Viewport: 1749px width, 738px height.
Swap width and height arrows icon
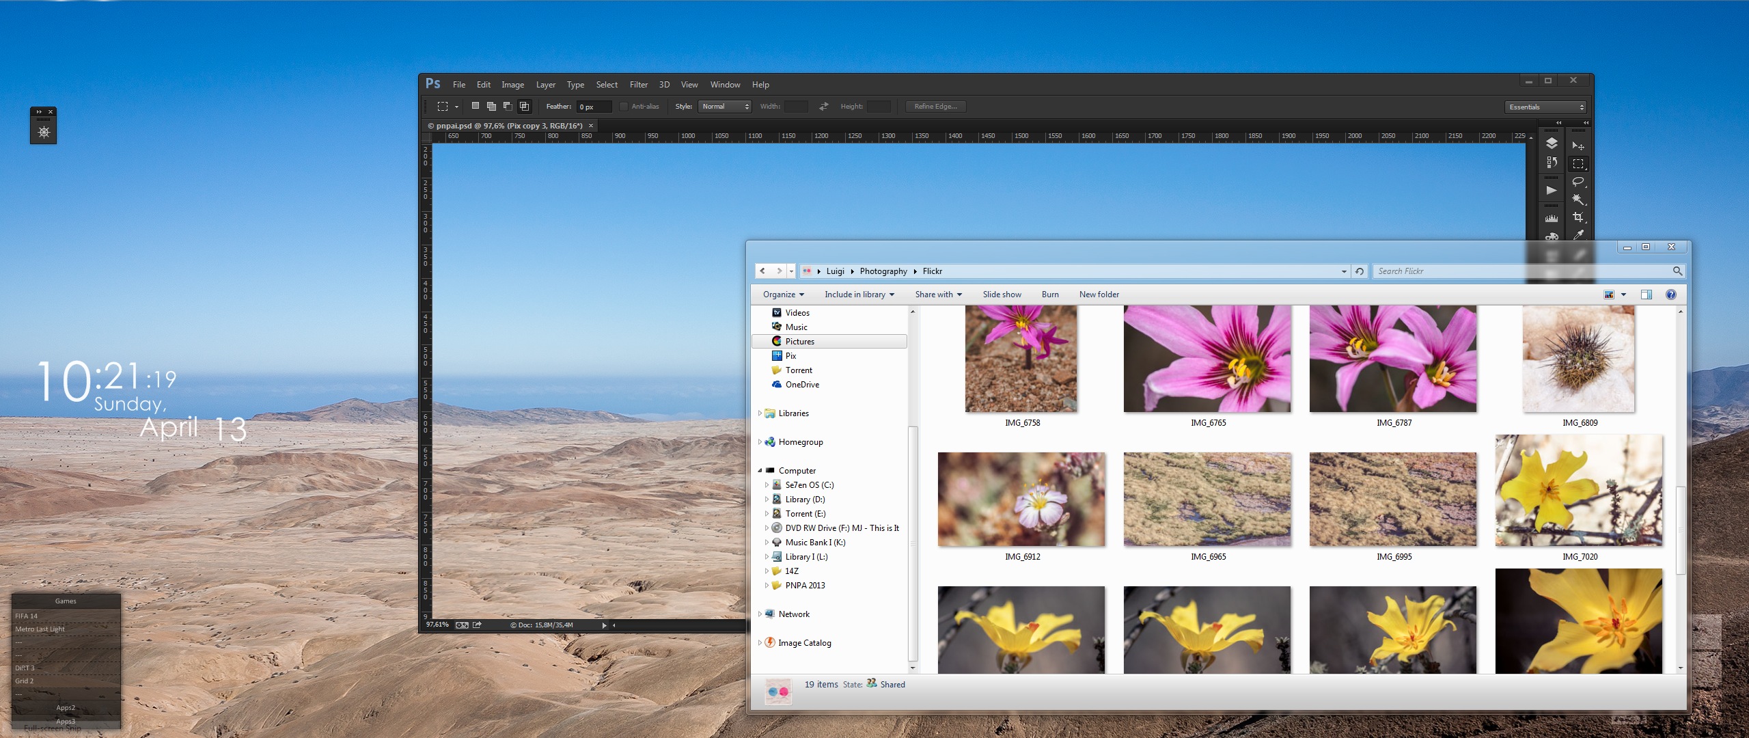click(824, 106)
